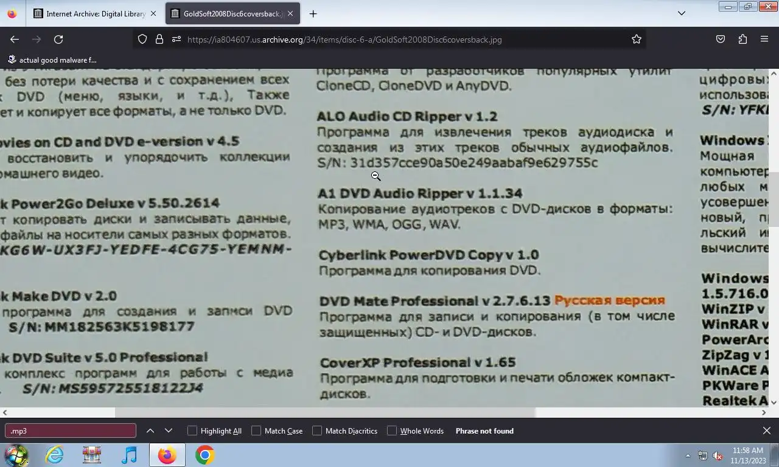
Task: Show hidden system tray icons
Action: pyautogui.click(x=688, y=455)
